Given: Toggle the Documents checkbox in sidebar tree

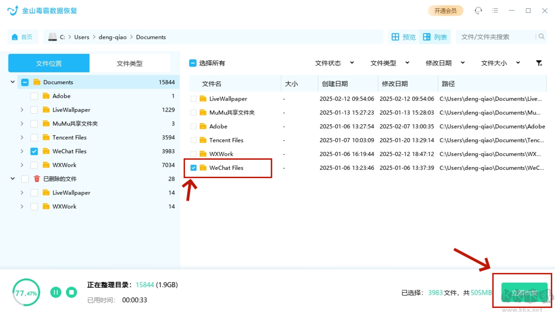Looking at the screenshot, I should coord(25,82).
